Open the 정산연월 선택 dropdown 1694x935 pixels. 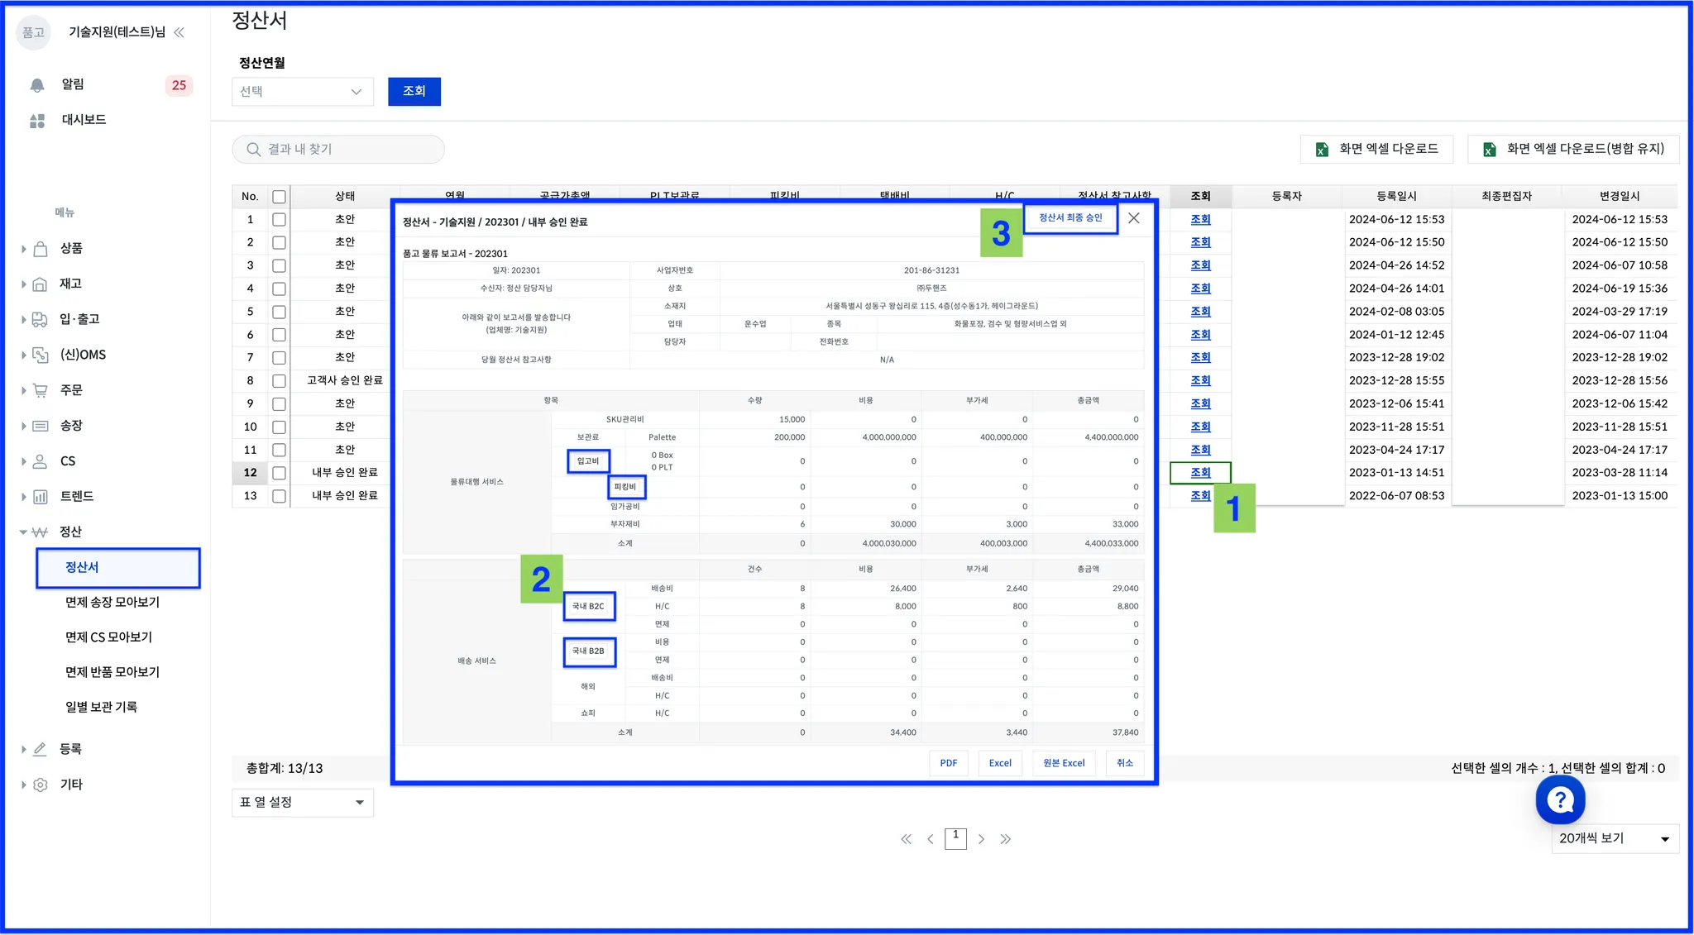pyautogui.click(x=302, y=92)
